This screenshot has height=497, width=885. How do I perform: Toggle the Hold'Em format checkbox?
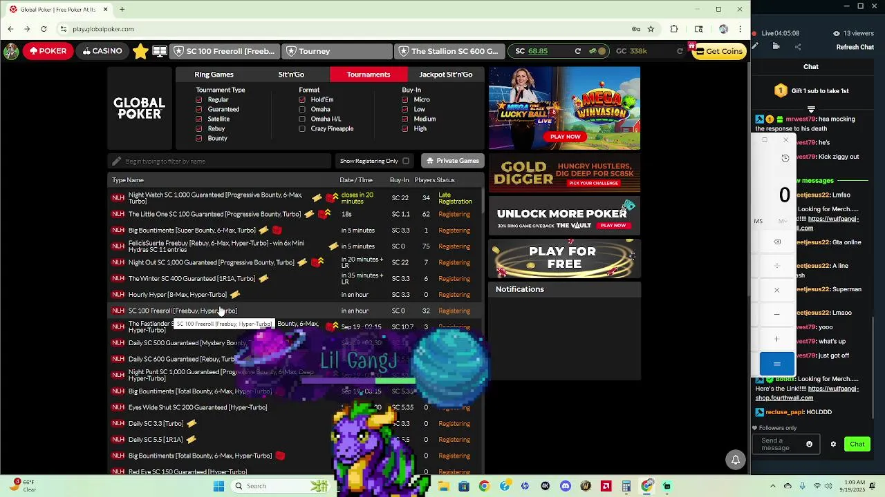[x=302, y=99]
